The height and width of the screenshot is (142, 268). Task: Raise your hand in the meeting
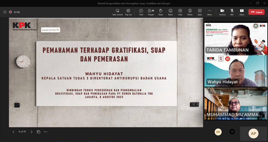(x=160, y=12)
